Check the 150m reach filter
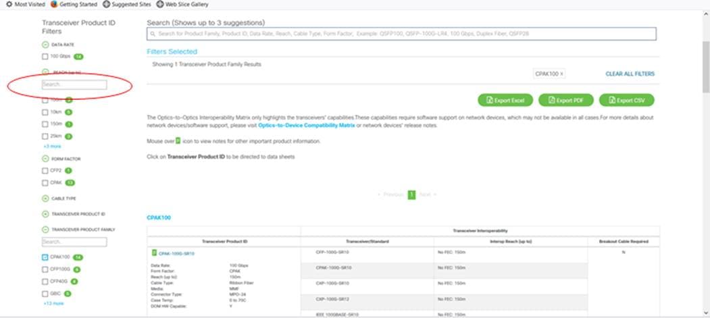Image resolution: width=710 pixels, height=318 pixels. tap(45, 124)
